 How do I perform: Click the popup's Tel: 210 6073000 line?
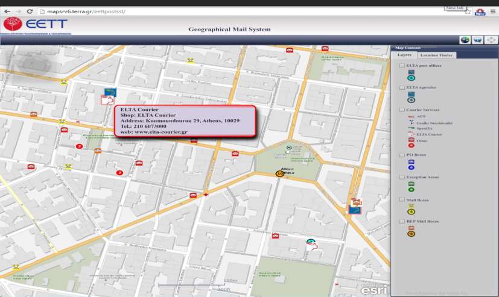tap(143, 126)
